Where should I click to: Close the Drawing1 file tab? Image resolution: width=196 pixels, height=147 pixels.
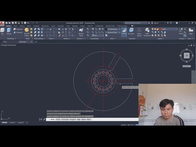(x=32, y=42)
